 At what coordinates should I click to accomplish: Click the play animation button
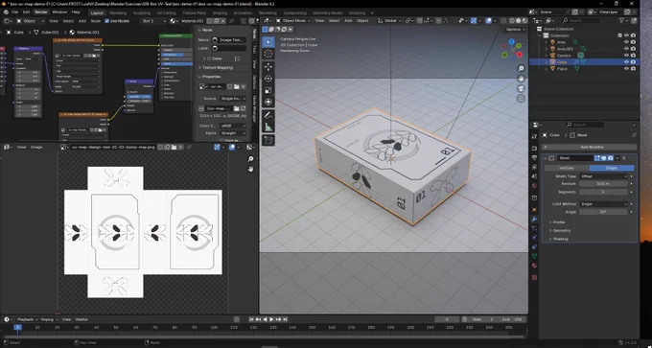[x=271, y=319]
